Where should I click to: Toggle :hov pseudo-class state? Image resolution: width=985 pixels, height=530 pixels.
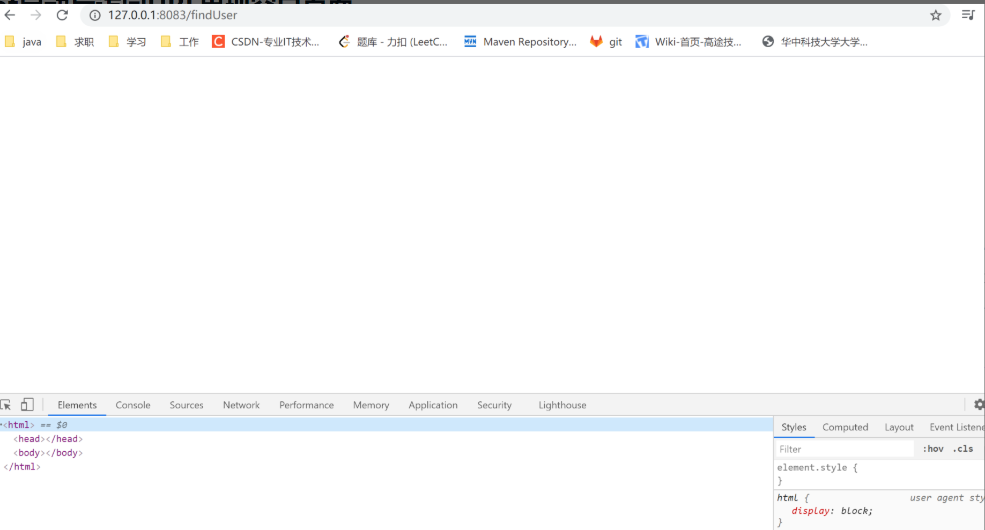point(933,449)
